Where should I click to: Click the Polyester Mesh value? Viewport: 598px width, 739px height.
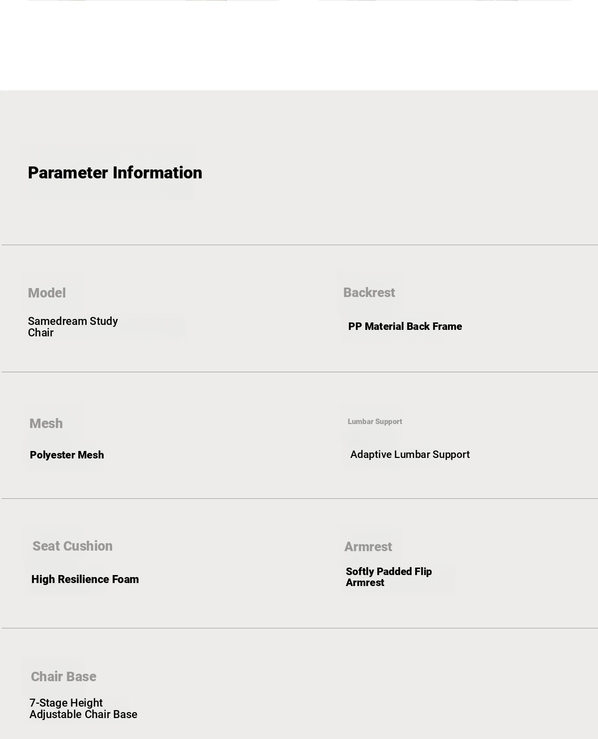(x=67, y=455)
